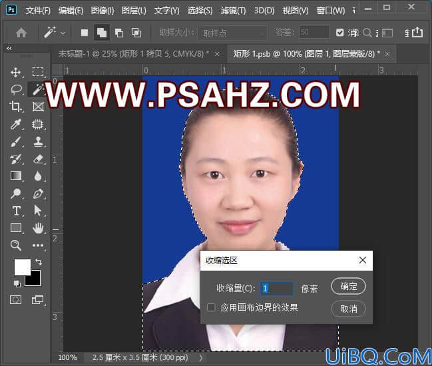Open the 图层(L) menu
432x366 pixels.
[134, 11]
